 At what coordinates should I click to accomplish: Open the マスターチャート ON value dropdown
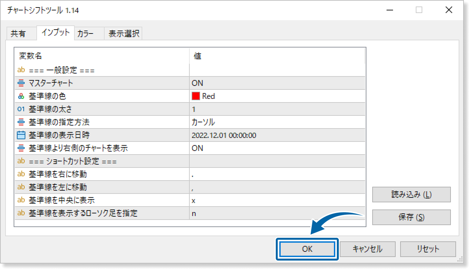click(x=277, y=83)
